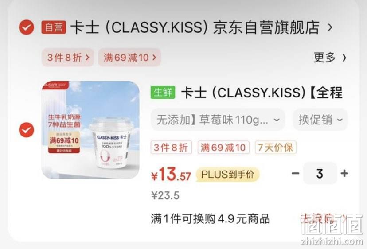The height and width of the screenshot is (249, 367).
Task: Uncheck the yogurt product's red selection checkmark
Action: pos(27,130)
